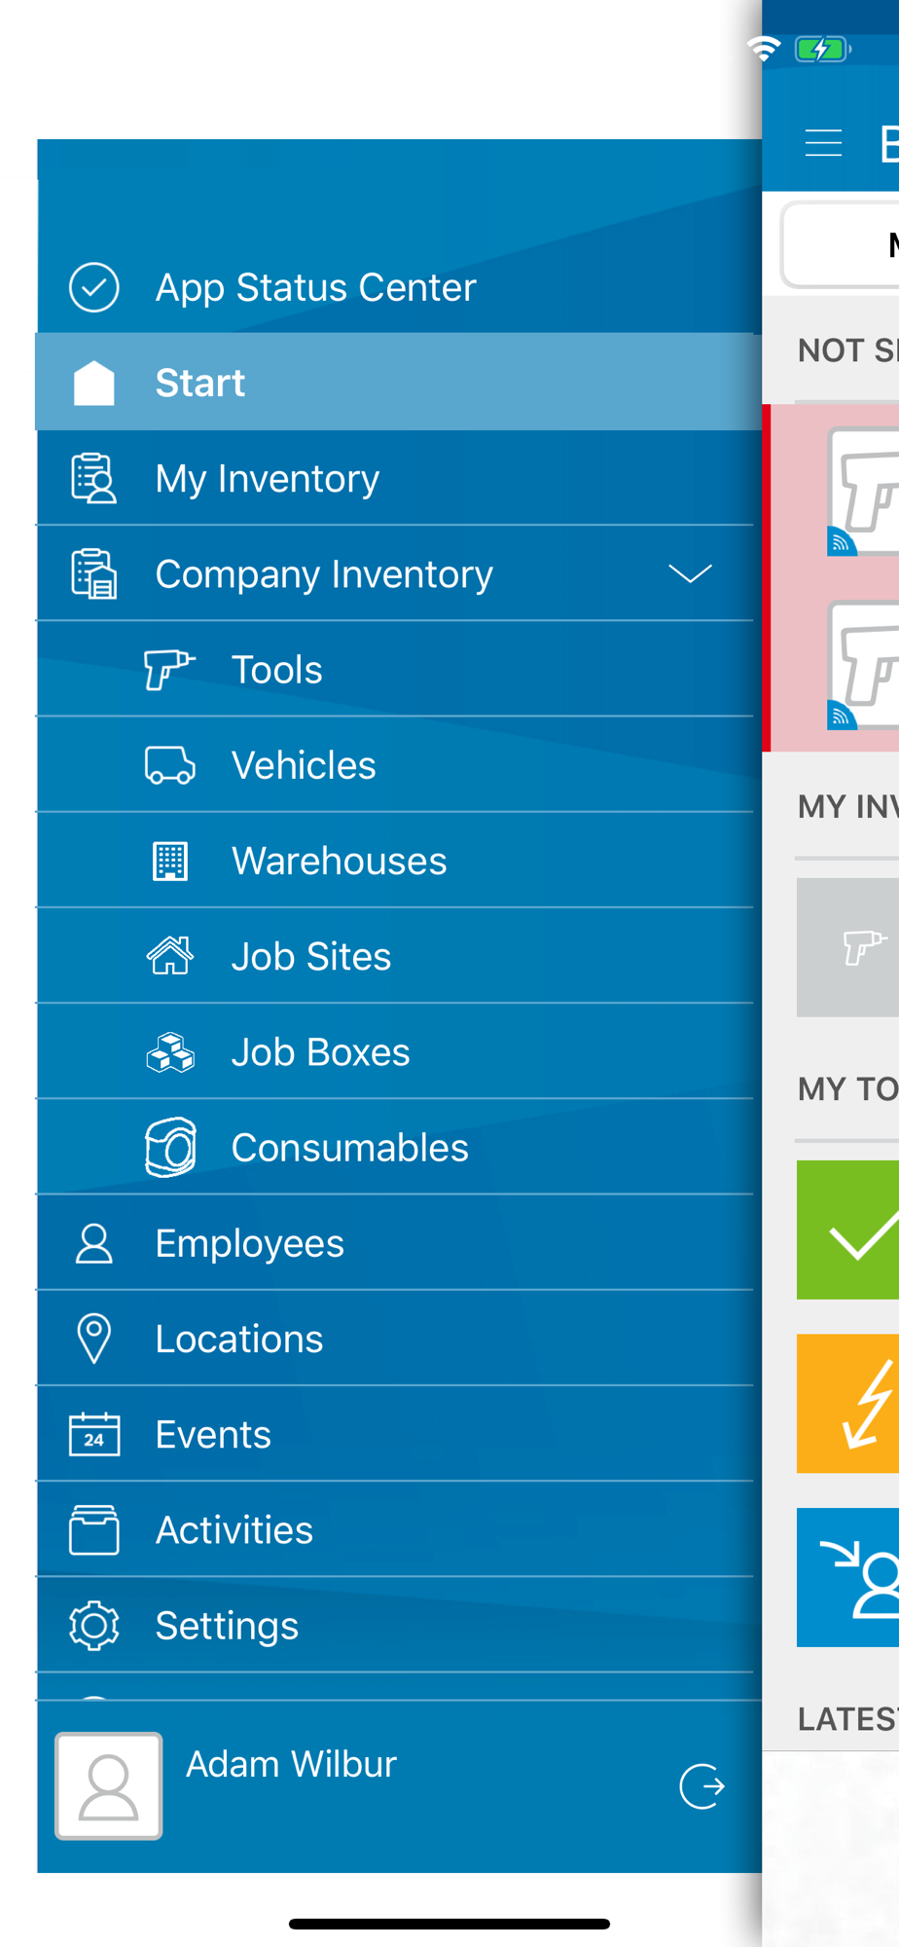The image size is (899, 1947).
Task: Go to the Start menu item
Action: (x=395, y=383)
